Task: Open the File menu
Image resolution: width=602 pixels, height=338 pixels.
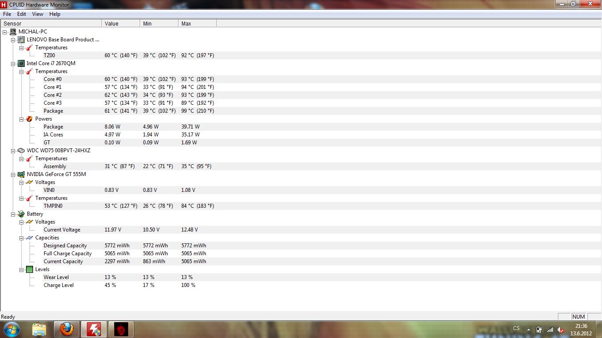Action: pos(7,14)
